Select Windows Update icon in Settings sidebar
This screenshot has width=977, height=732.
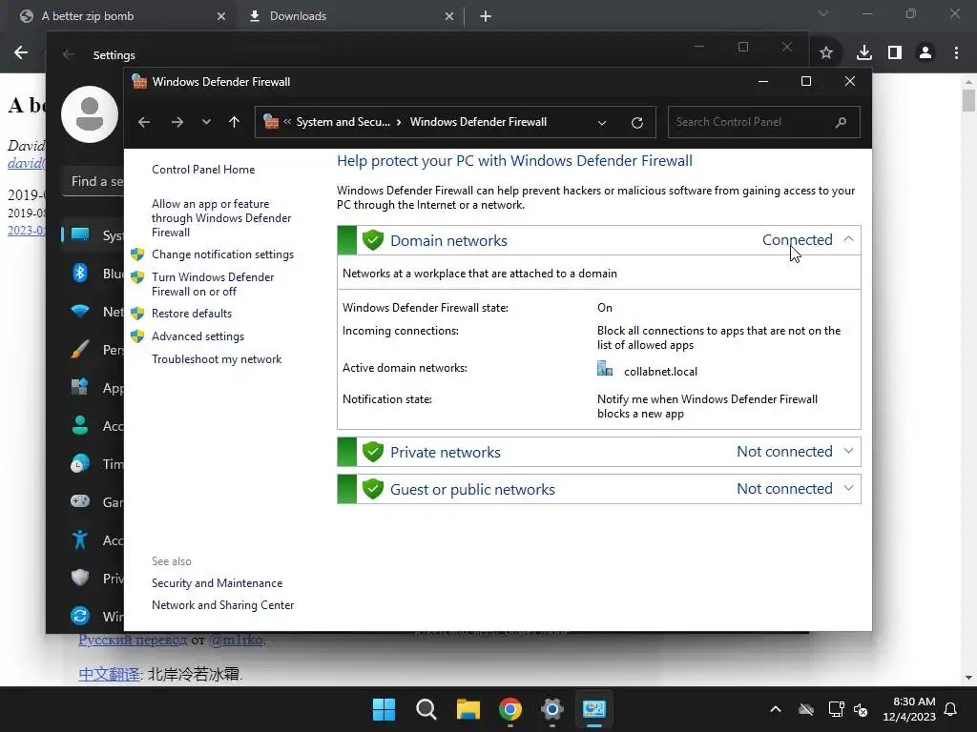click(80, 616)
